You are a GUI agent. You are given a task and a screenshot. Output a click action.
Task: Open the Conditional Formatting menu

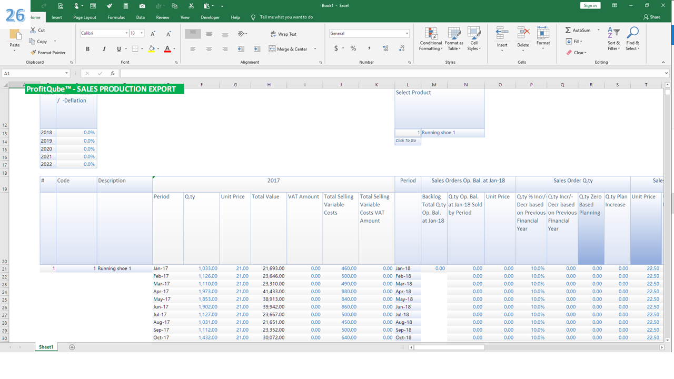[431, 39]
